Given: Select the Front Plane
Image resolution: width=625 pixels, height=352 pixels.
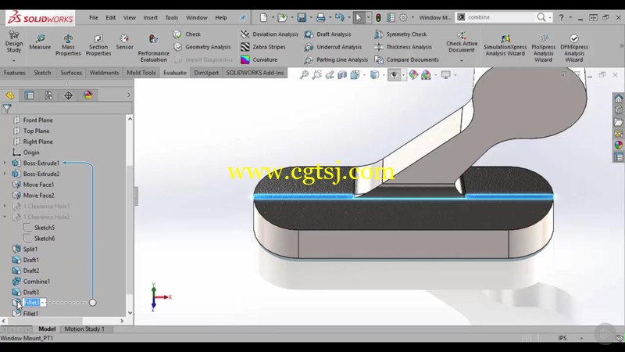Looking at the screenshot, I should click(37, 120).
